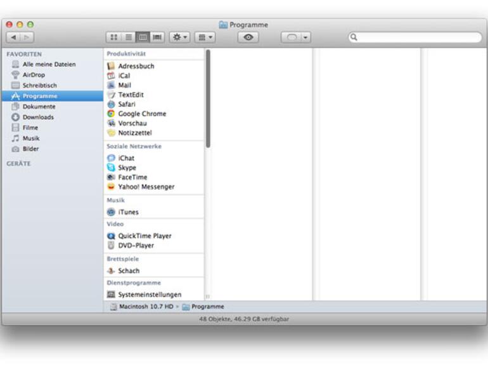Click the search field
The width and height of the screenshot is (488, 367).
[x=415, y=37]
